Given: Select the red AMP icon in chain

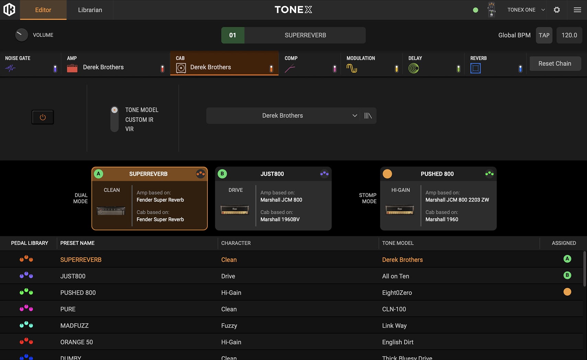Looking at the screenshot, I should click(72, 68).
